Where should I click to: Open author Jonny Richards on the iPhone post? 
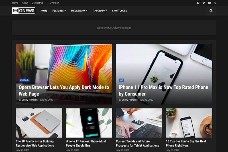coord(130,100)
